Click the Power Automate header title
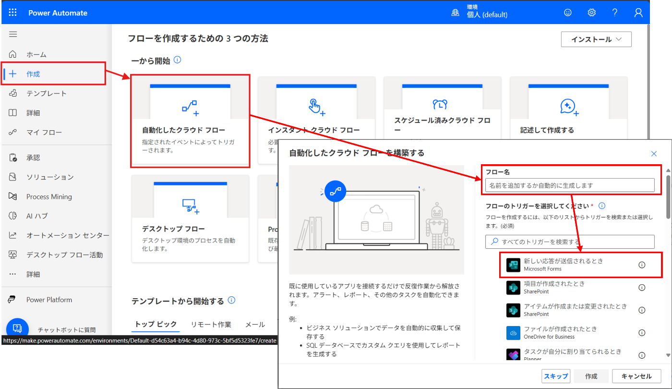672x389 pixels. pos(58,13)
